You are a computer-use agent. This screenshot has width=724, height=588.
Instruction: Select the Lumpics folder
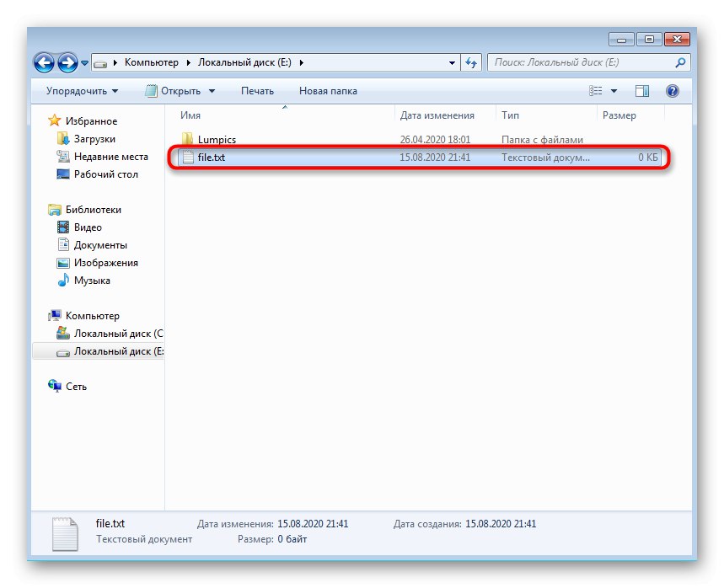point(217,139)
